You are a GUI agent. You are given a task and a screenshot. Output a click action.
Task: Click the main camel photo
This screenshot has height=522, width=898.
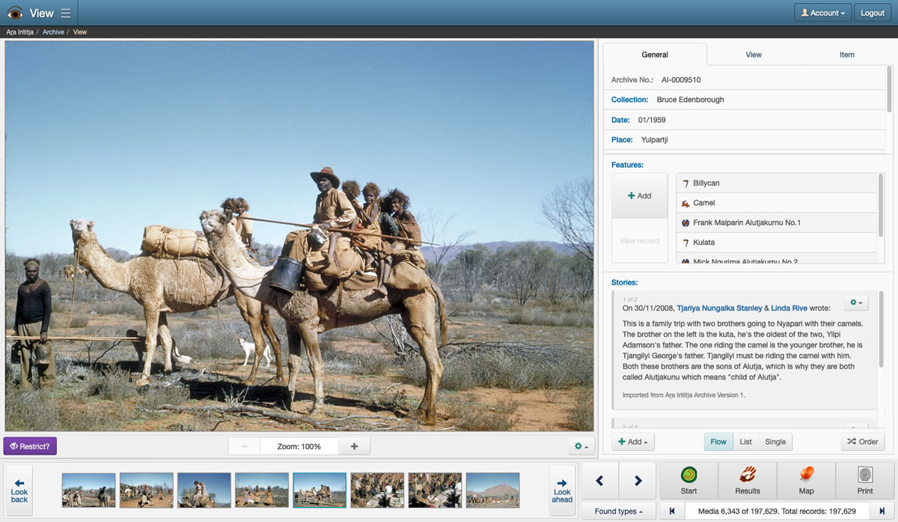(x=299, y=236)
